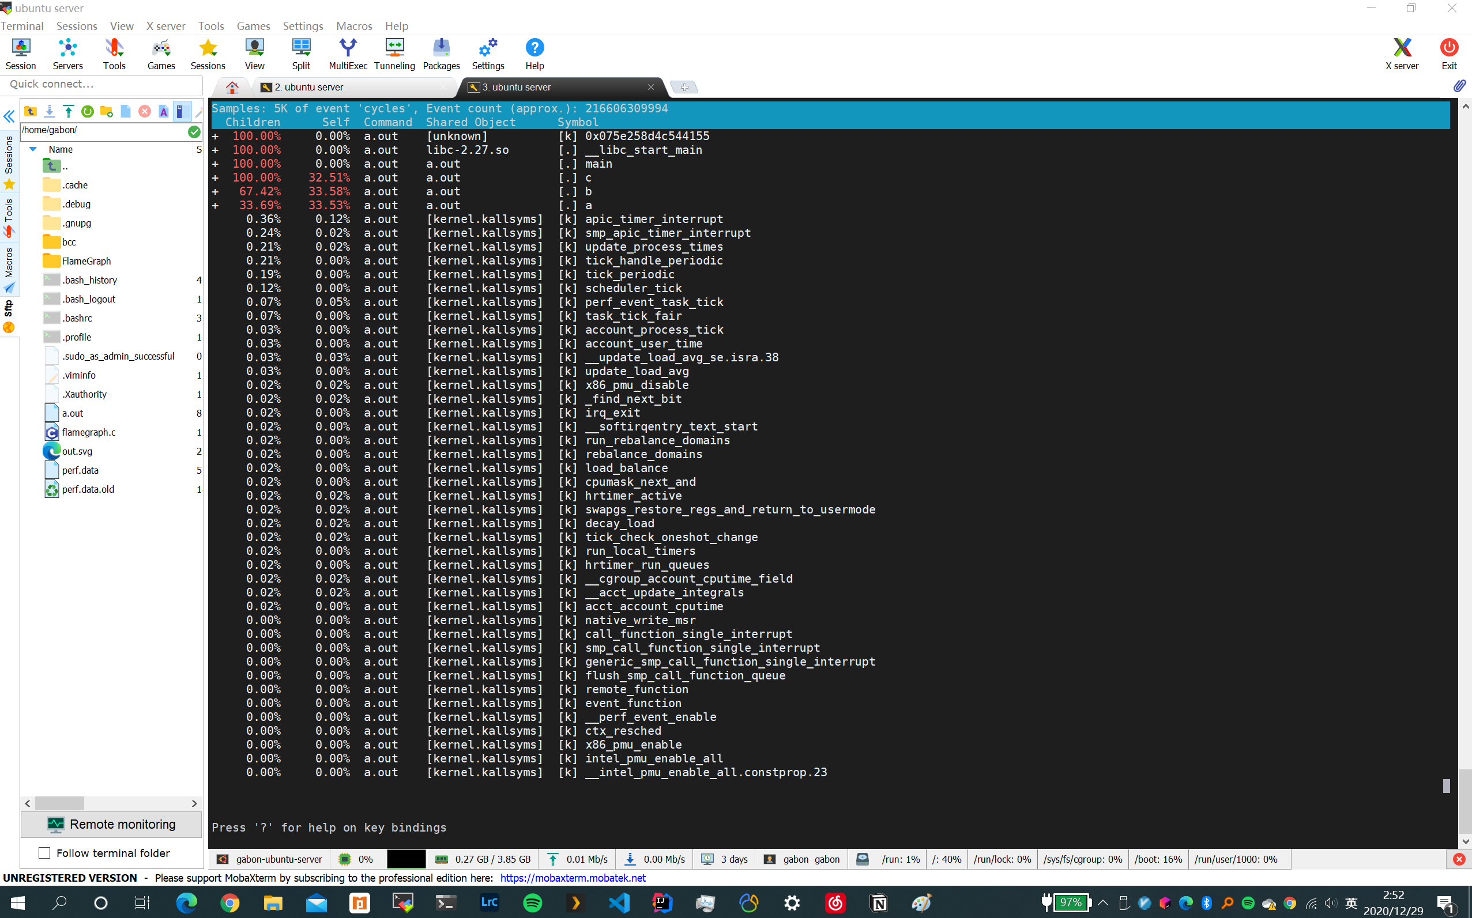
Task: Create new folder in SFTP browser
Action: click(x=106, y=112)
